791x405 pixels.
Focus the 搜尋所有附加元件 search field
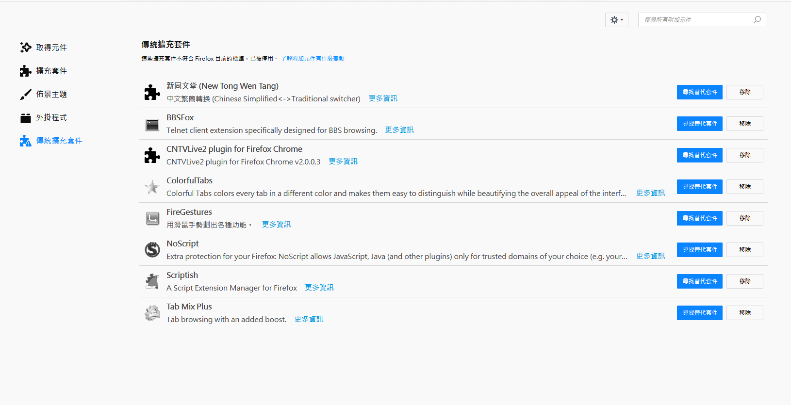pyautogui.click(x=702, y=20)
